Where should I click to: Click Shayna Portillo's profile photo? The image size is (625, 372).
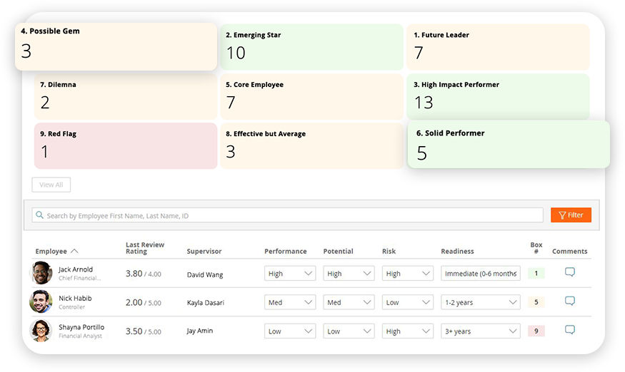[x=41, y=331]
